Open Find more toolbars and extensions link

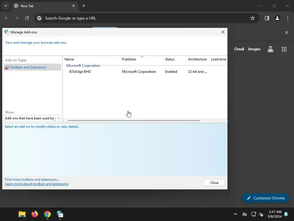click(32, 180)
